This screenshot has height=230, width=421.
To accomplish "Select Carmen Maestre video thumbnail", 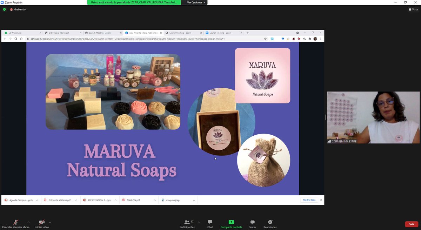I will pyautogui.click(x=373, y=117).
